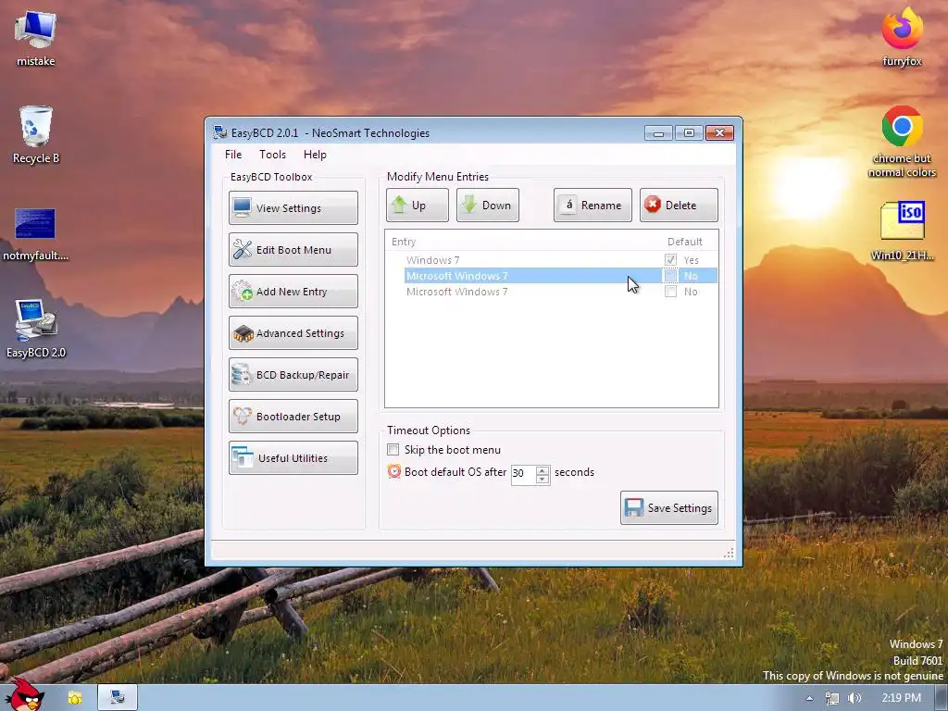The image size is (948, 711).
Task: Close the EasyBCD window
Action: pos(719,133)
